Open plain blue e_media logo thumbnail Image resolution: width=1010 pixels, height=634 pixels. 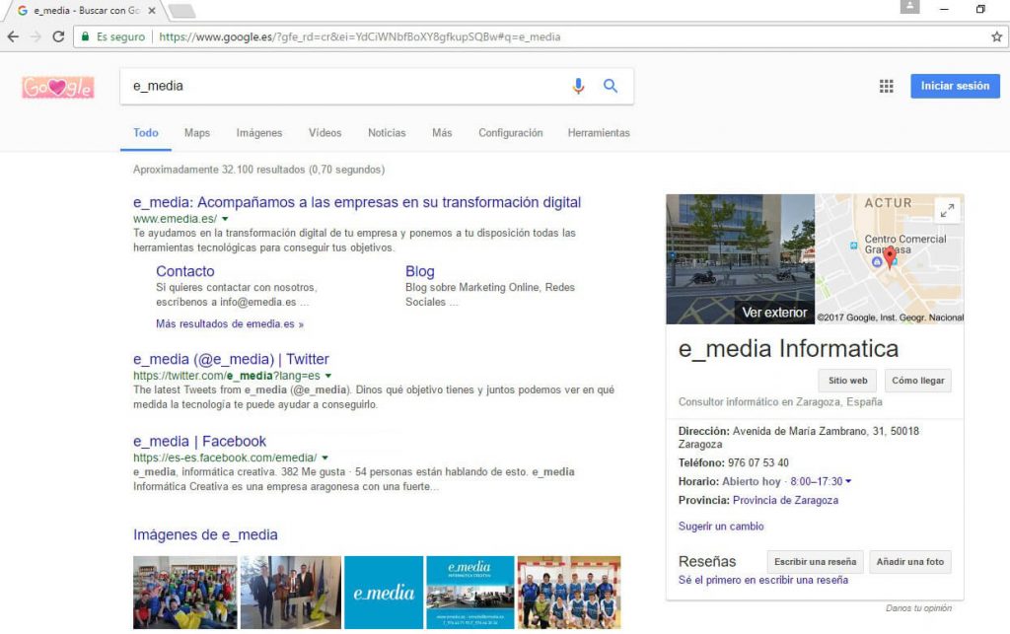pos(384,593)
